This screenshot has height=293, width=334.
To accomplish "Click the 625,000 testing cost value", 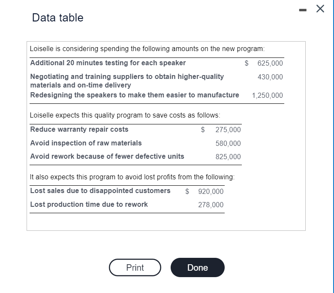I will click(270, 63).
